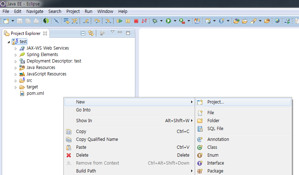Click the Print toolbar icon

tap(36, 21)
